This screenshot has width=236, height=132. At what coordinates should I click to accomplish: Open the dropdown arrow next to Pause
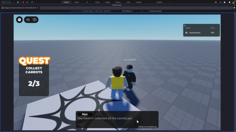[x=20, y=2]
